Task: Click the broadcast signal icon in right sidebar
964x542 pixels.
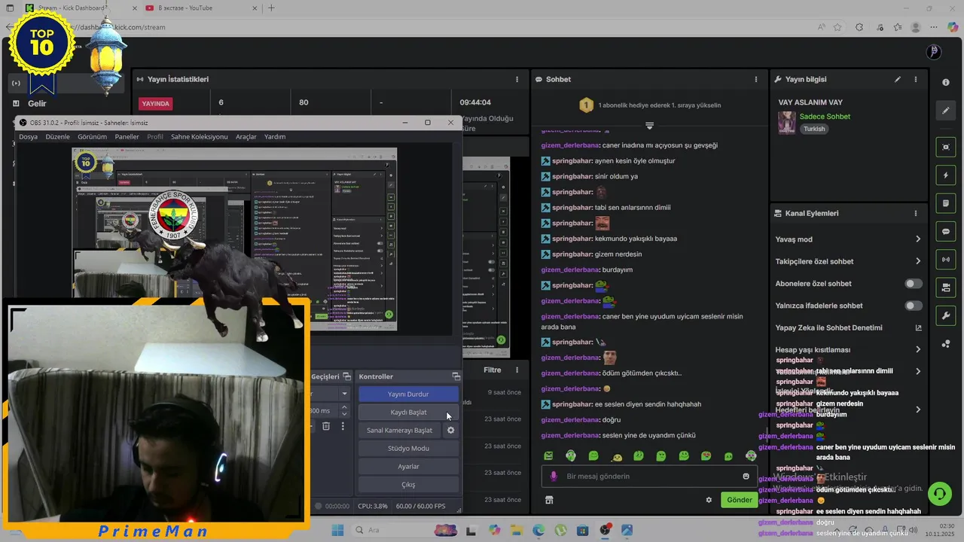Action: click(x=946, y=260)
